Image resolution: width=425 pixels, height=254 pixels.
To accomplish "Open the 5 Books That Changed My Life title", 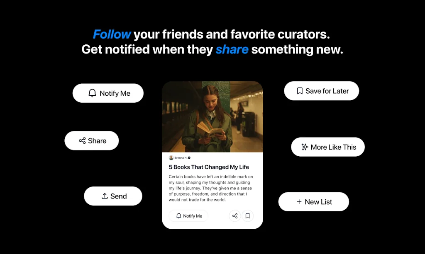I will pos(209,167).
